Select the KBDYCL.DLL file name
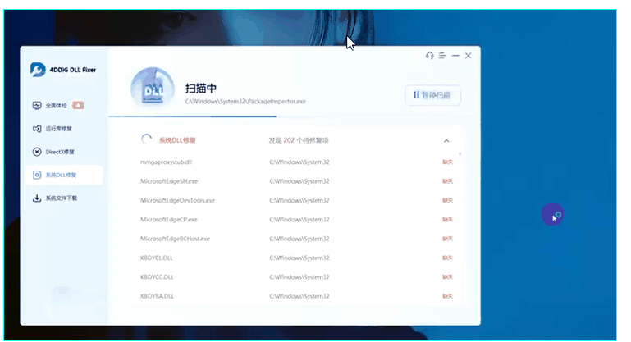Viewport: 631px width, 342px height. point(157,258)
